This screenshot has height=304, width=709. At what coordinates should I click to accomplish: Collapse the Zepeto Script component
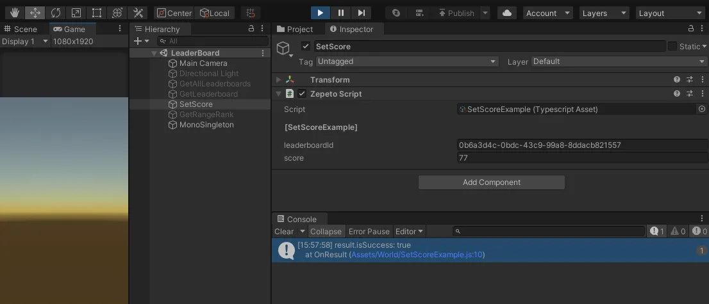click(278, 94)
